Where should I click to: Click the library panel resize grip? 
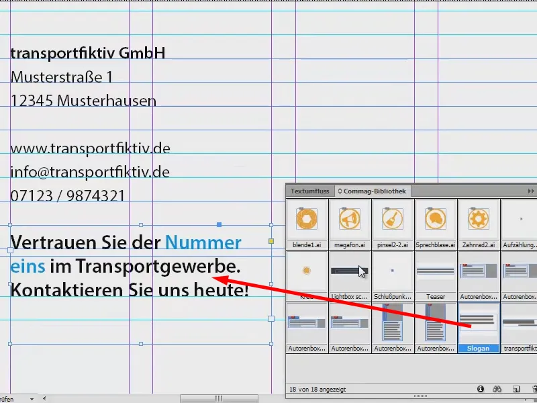420,396
